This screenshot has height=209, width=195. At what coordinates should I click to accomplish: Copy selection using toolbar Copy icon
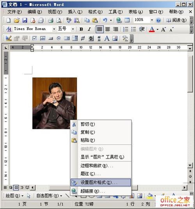coord(87,20)
